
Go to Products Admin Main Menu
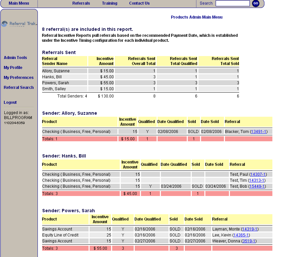197,17
